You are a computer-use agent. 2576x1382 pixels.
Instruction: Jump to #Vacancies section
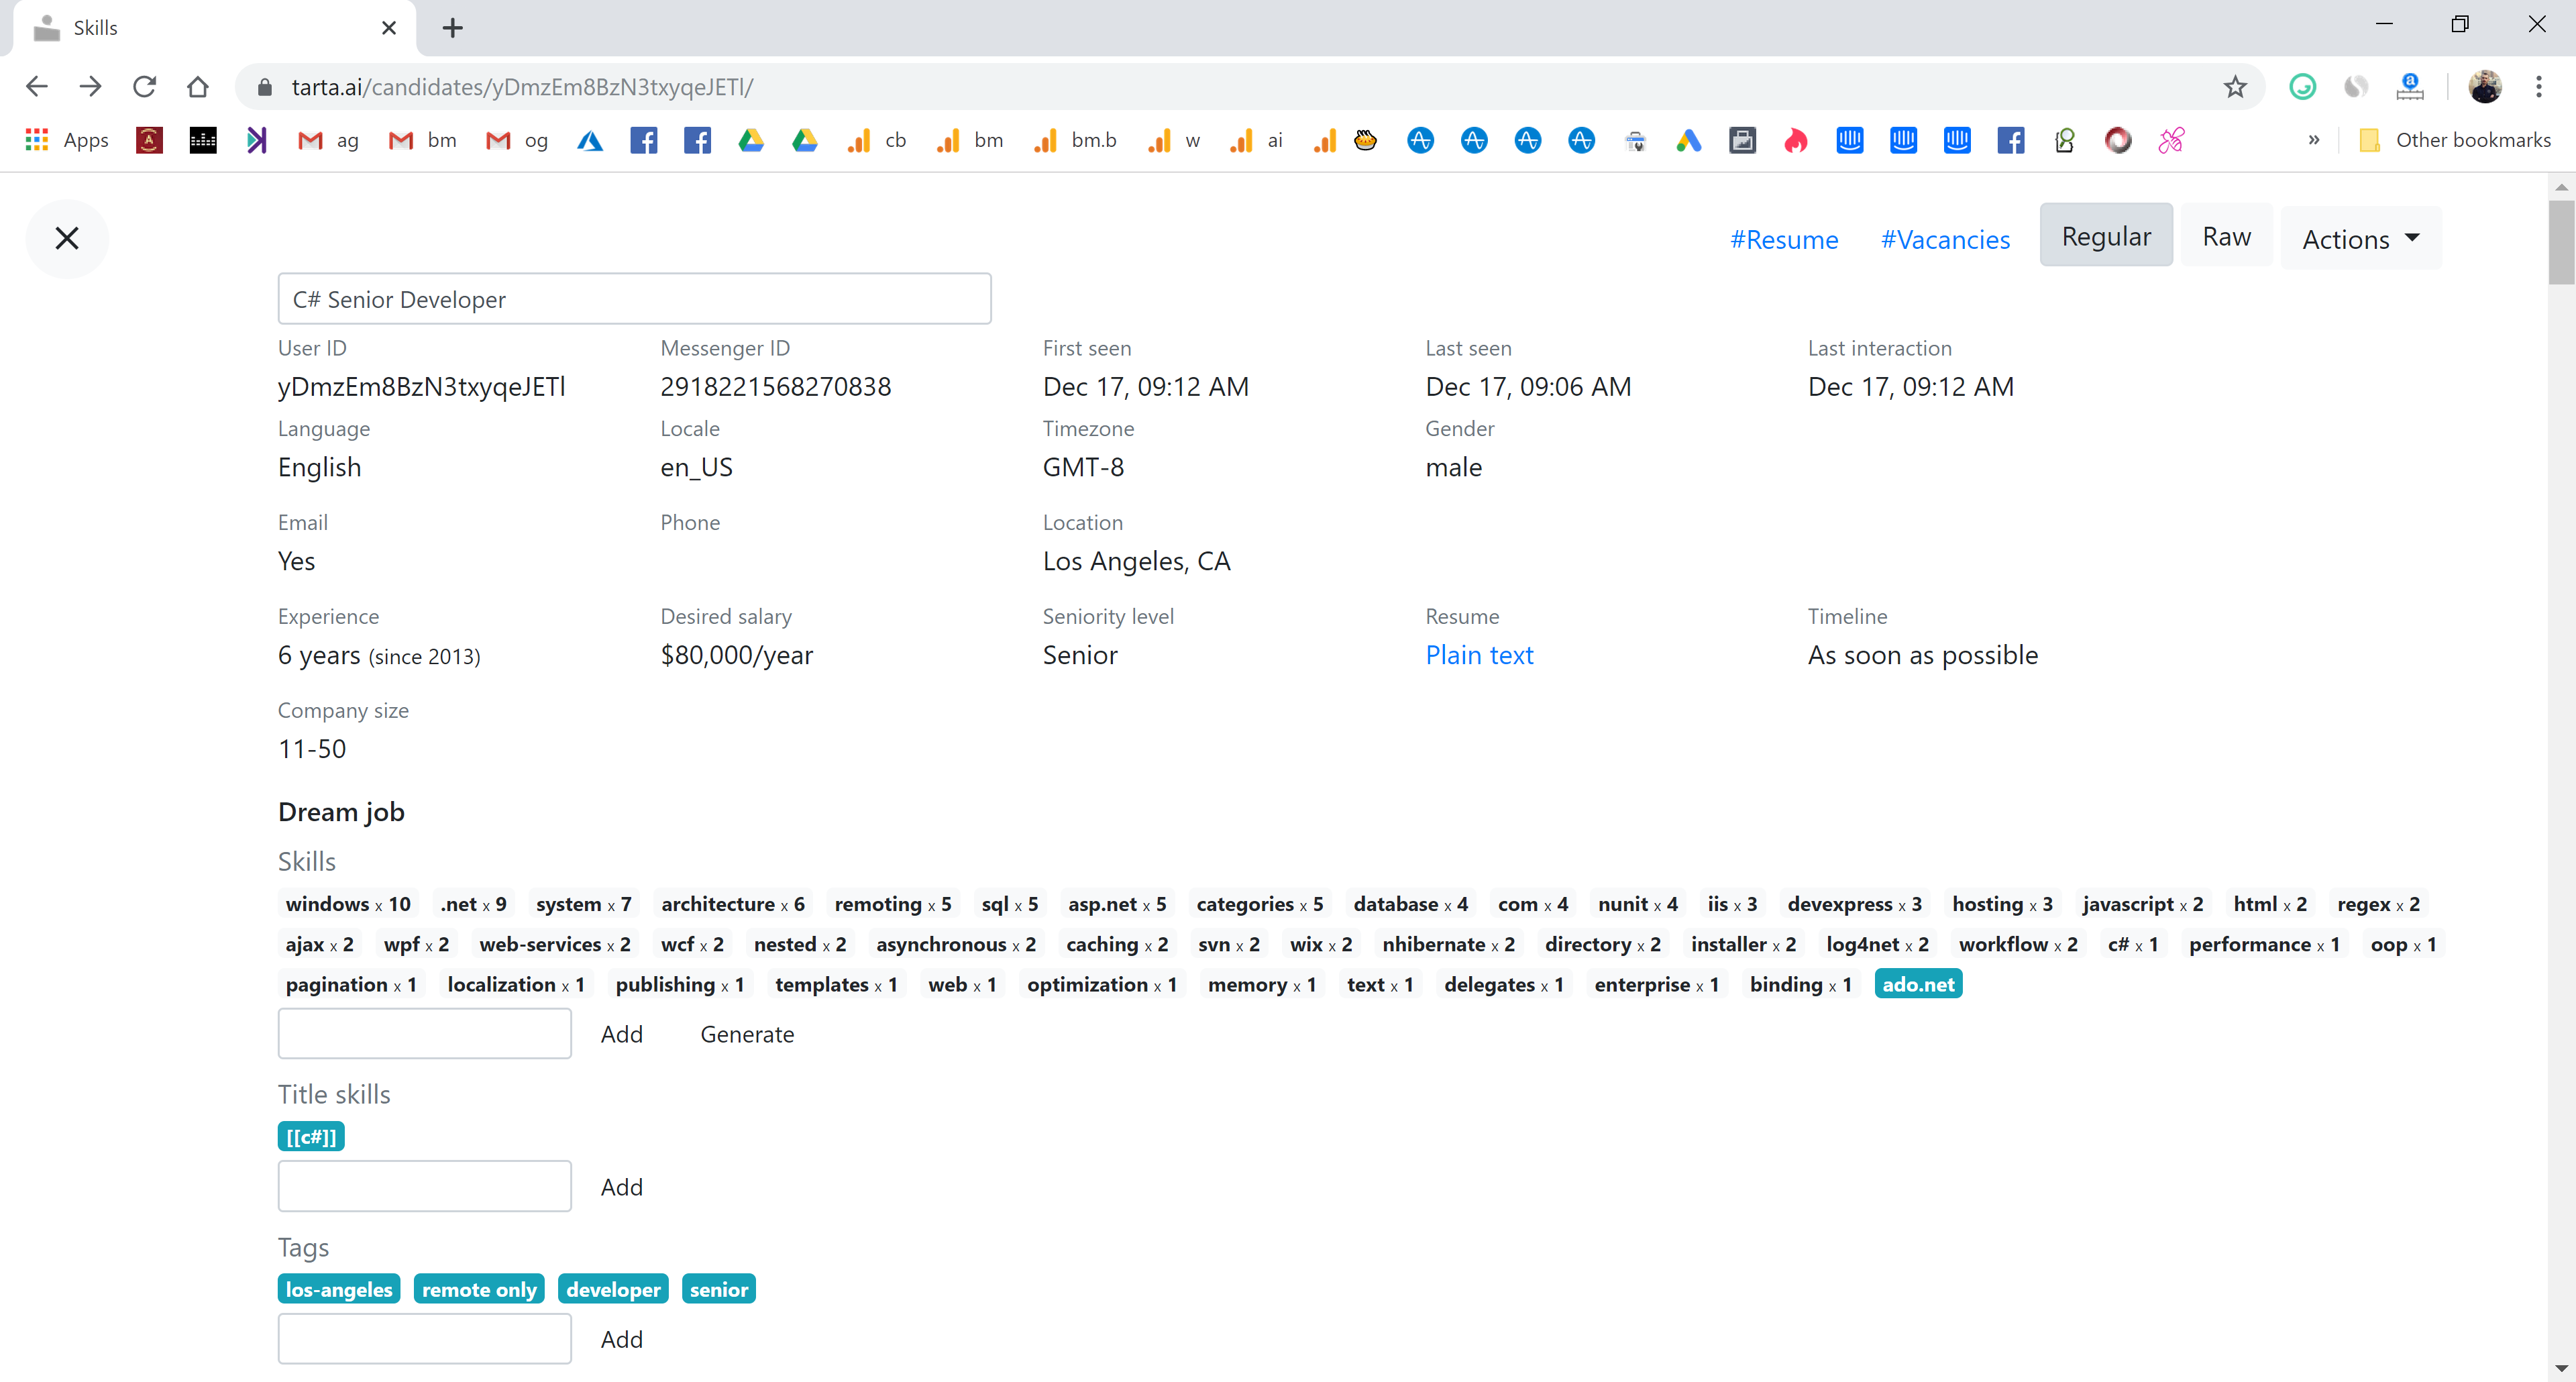click(x=1944, y=240)
